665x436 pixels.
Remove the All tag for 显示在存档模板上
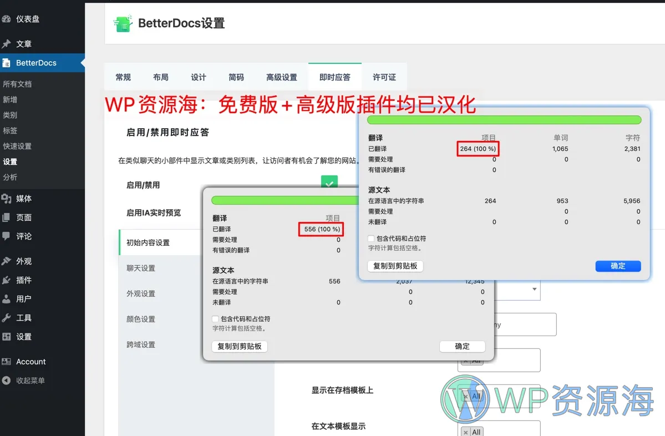(x=466, y=396)
